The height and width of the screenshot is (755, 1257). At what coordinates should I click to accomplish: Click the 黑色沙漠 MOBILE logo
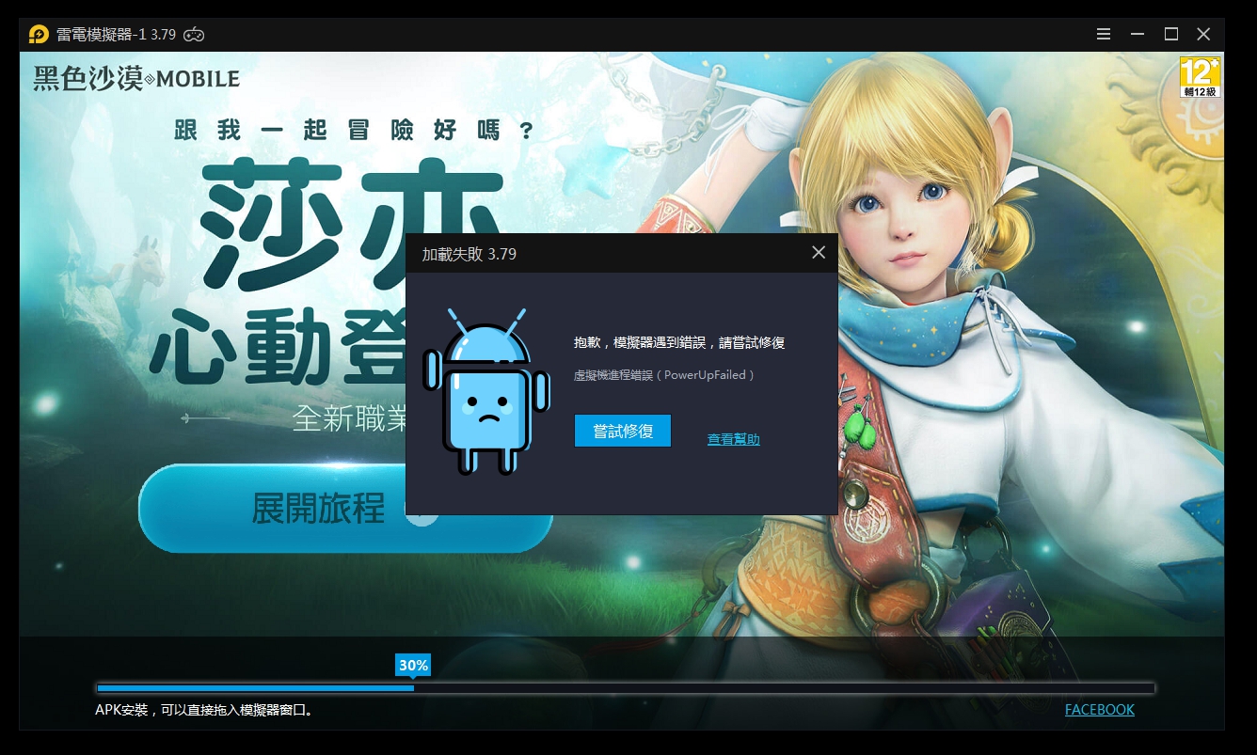136,79
